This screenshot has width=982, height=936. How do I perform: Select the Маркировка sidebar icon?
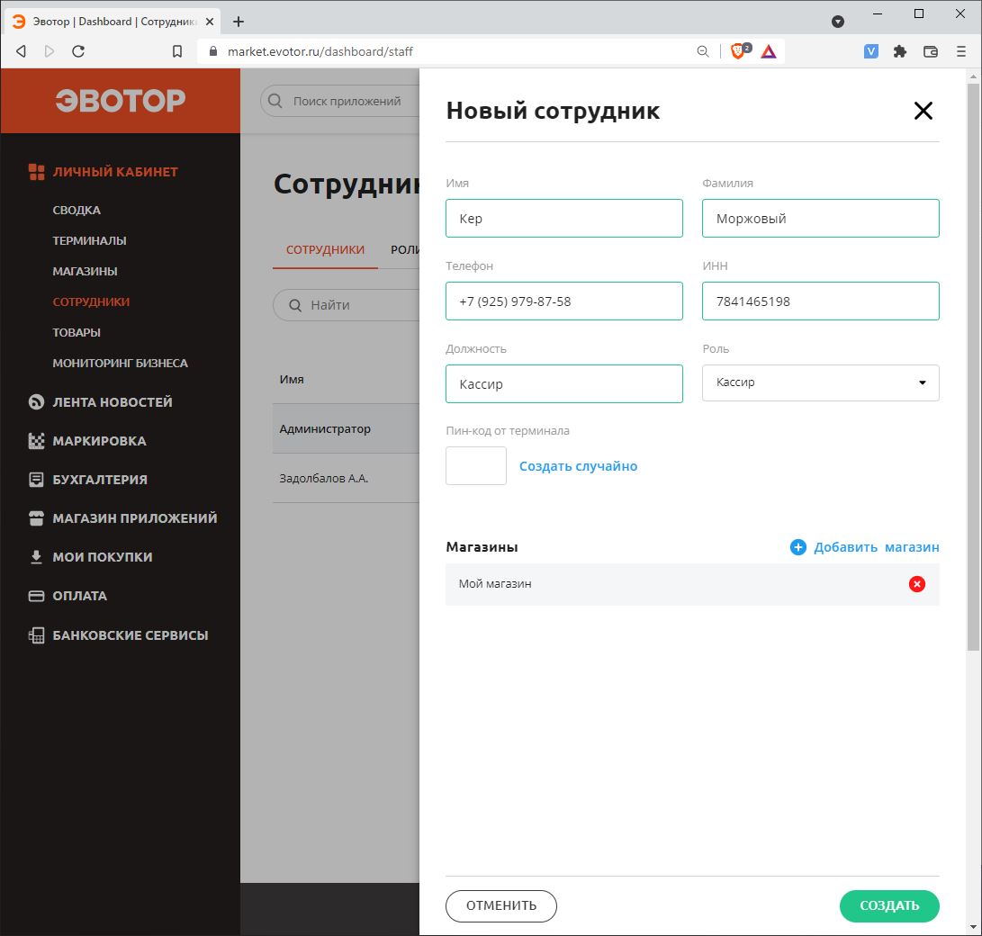click(x=37, y=441)
